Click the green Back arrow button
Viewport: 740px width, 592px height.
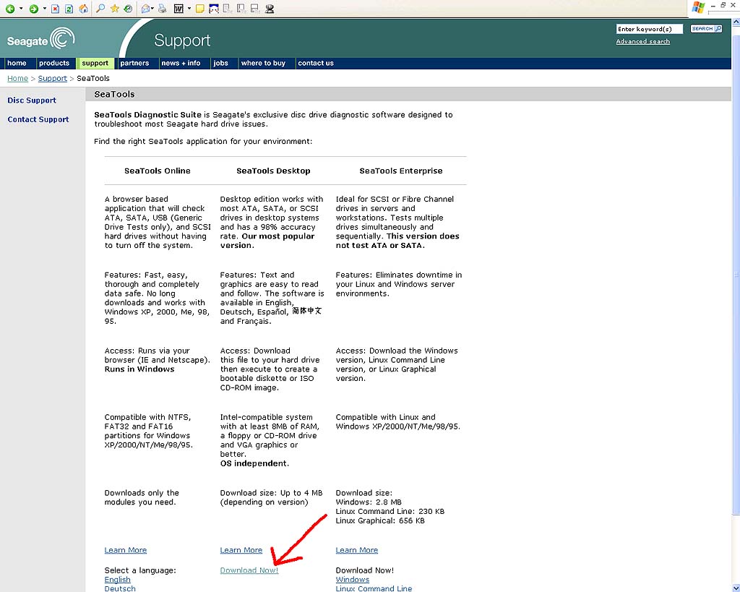(10, 9)
